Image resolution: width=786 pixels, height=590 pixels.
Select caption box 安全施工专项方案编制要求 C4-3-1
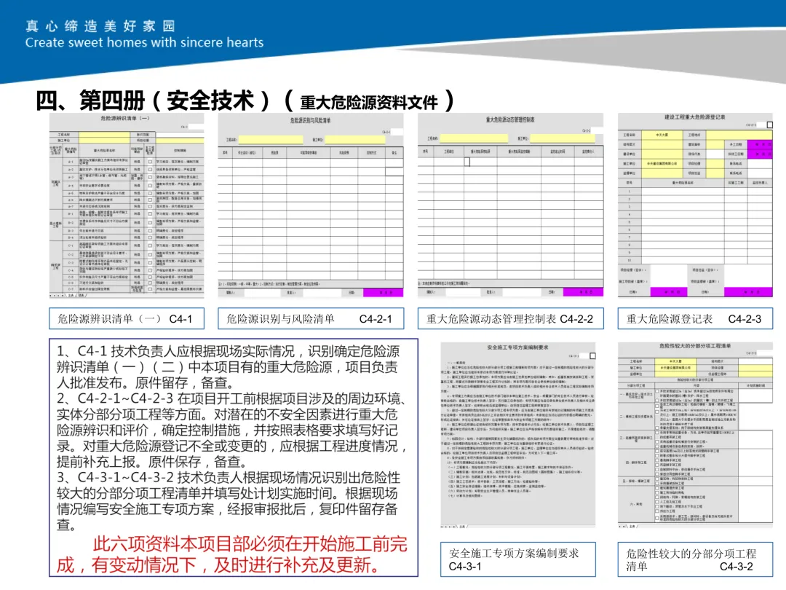(x=518, y=559)
